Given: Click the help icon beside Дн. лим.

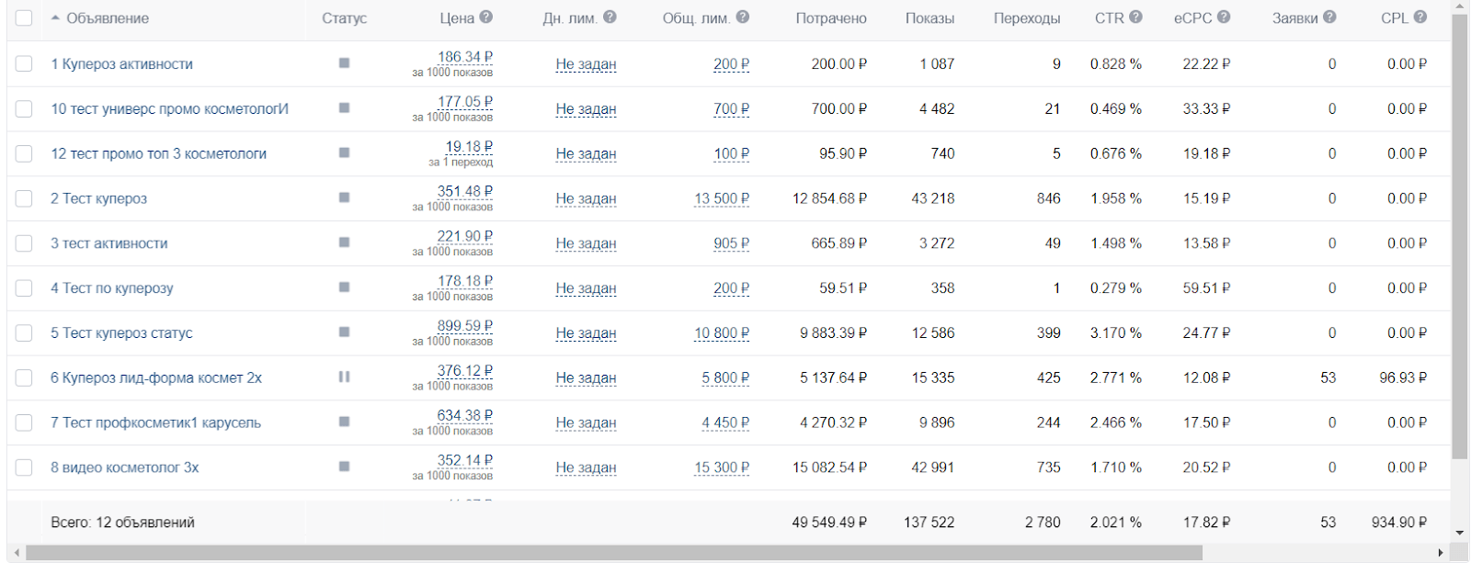Looking at the screenshot, I should (610, 17).
